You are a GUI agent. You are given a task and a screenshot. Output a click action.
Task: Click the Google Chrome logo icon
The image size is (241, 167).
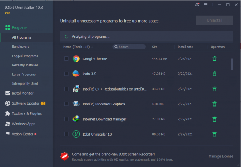point(76,59)
